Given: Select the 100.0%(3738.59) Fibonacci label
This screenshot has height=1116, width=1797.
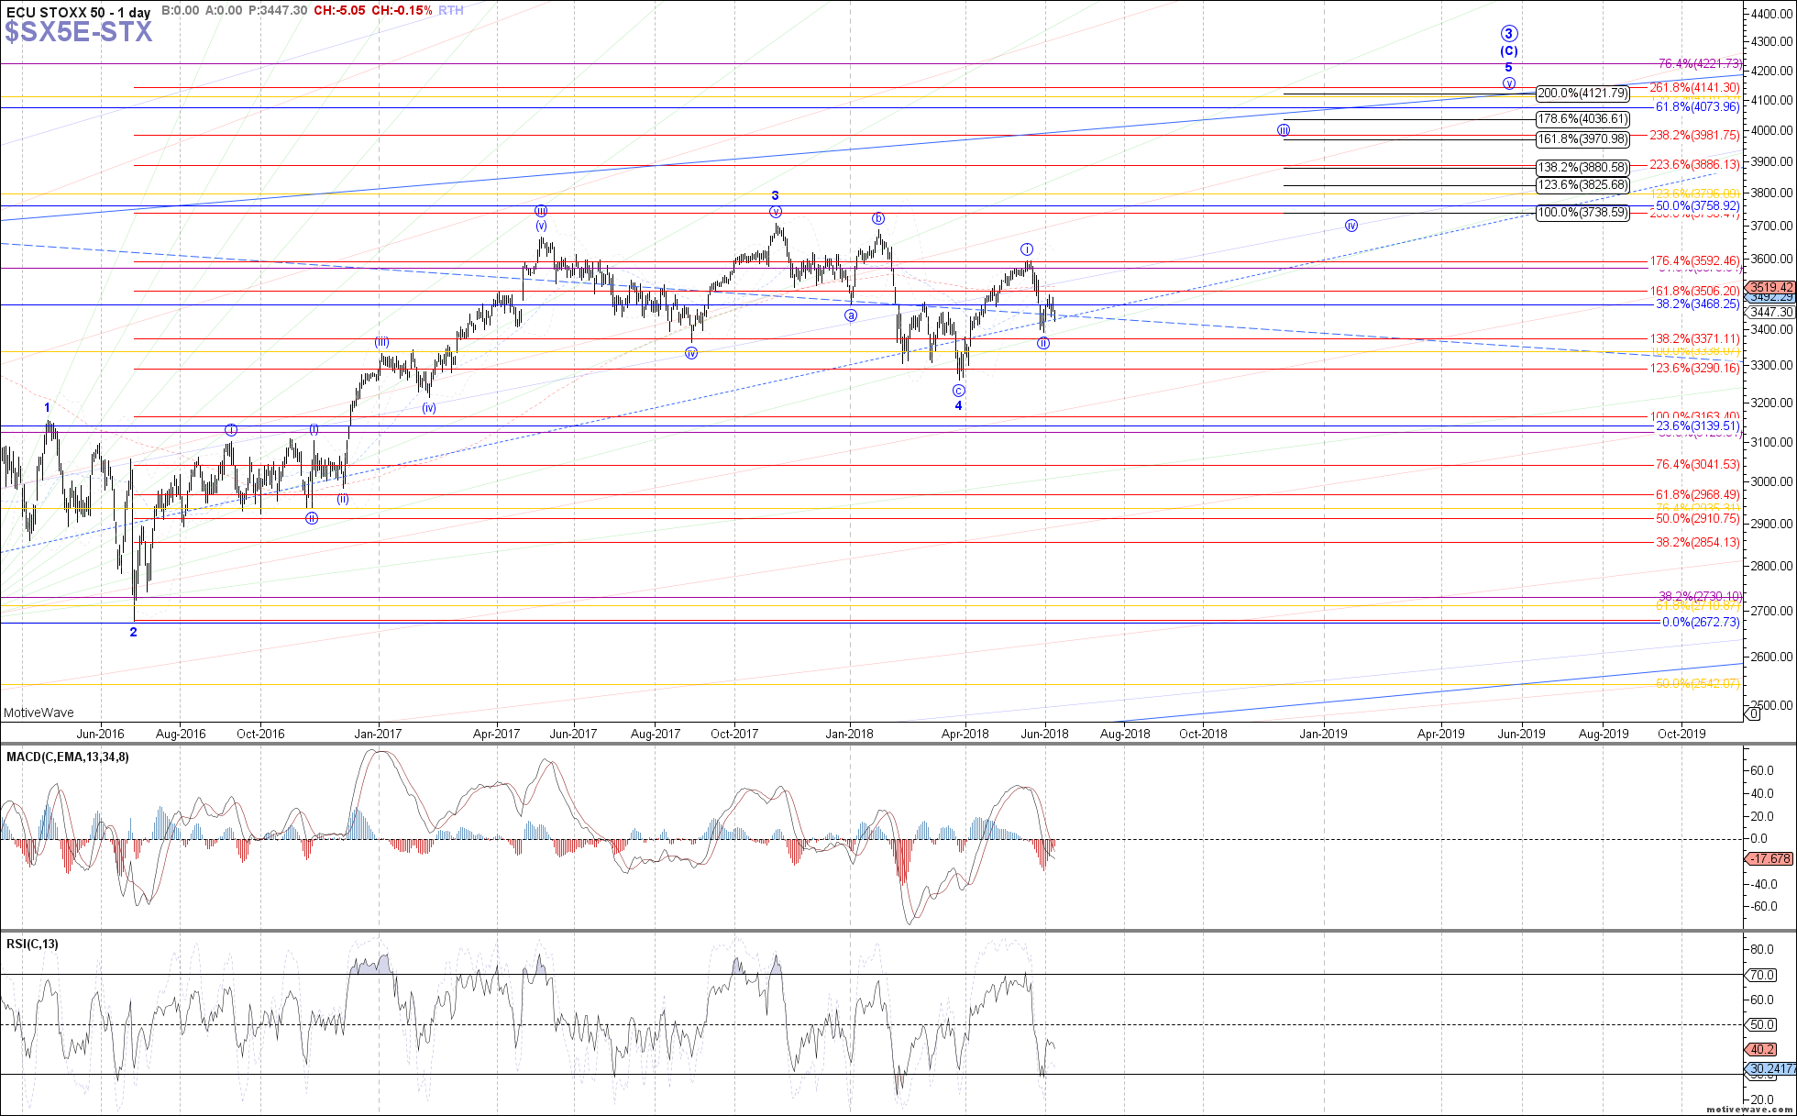Looking at the screenshot, I should [1582, 213].
